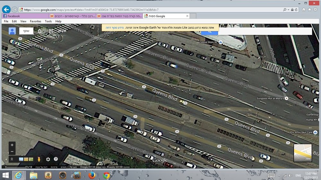
Task: Click the מצב קל lite mode footer link
Action: [73, 167]
